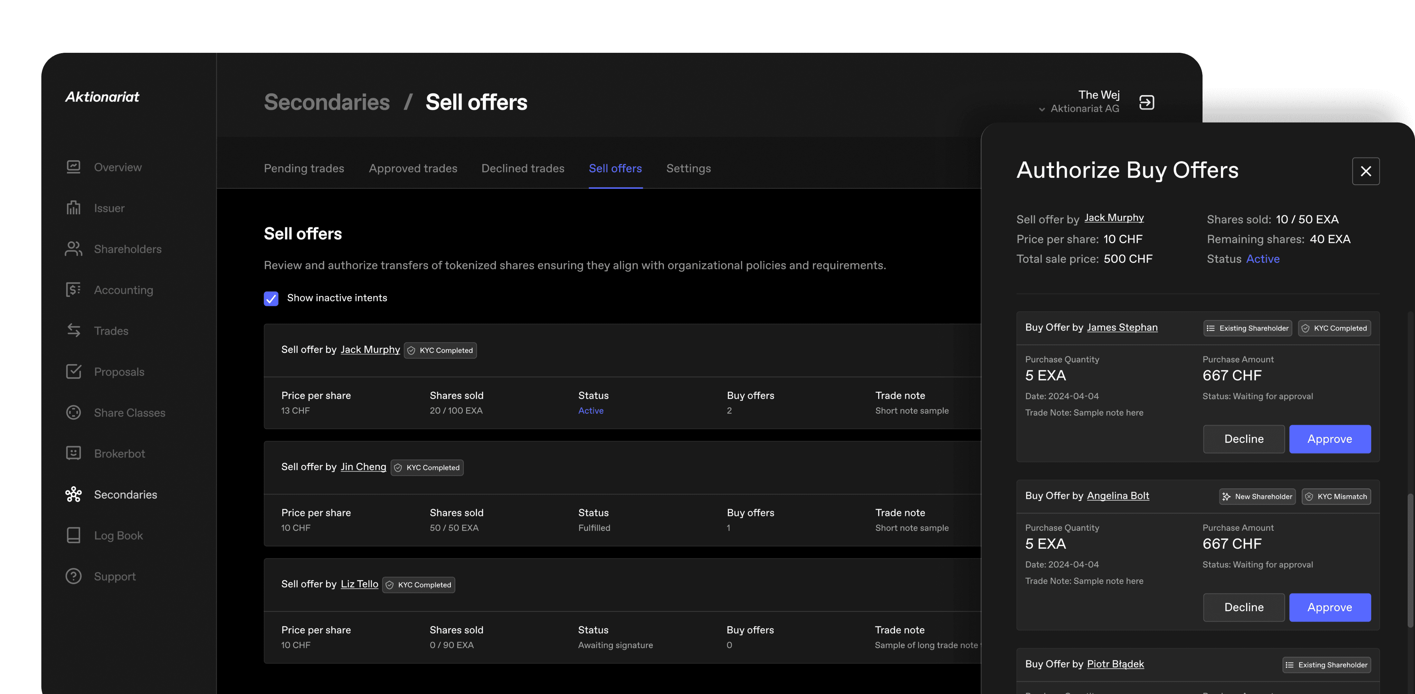This screenshot has height=694, width=1415.
Task: Uncheck Show inactive intents checkbox
Action: pos(271,298)
